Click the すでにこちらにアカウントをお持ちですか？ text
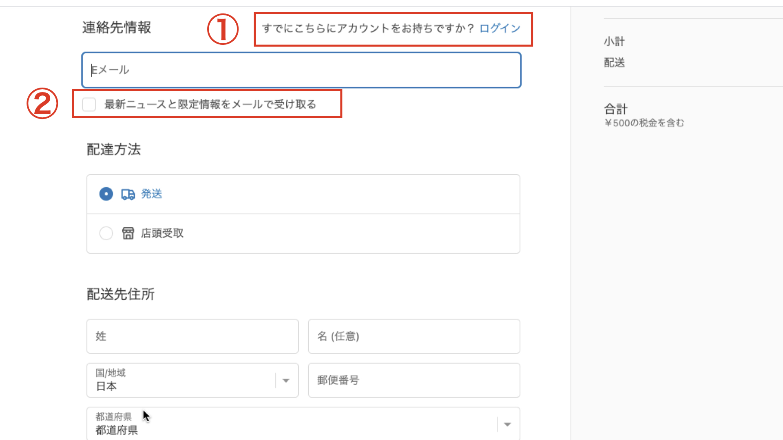Image resolution: width=783 pixels, height=440 pixels. point(368,28)
